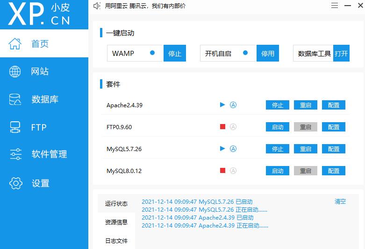Click log line Apache2.4.39 已启动

click(197, 217)
